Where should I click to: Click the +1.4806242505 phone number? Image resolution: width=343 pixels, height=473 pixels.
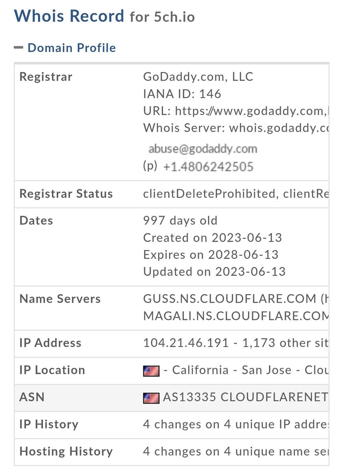pyautogui.click(x=208, y=167)
